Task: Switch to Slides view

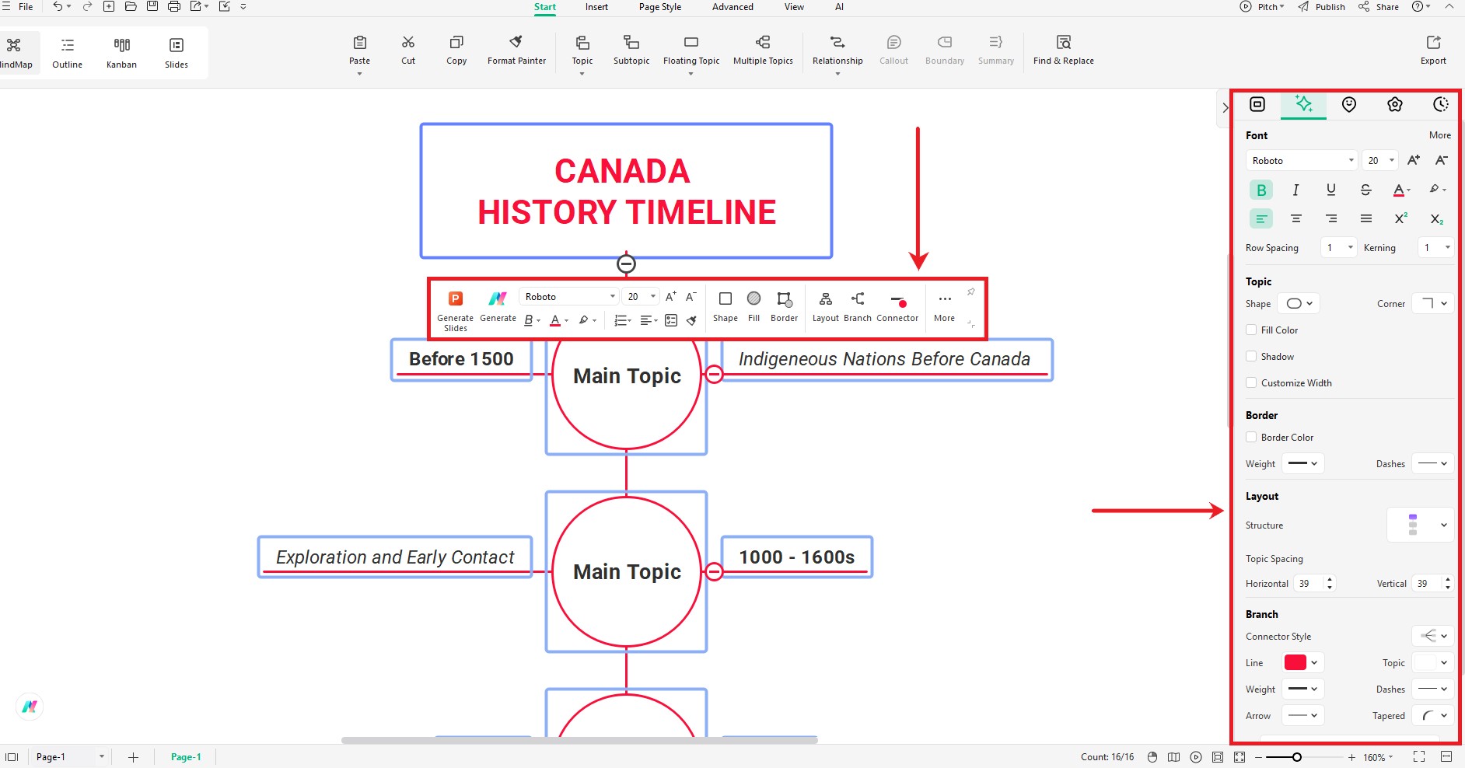Action: 177,52
